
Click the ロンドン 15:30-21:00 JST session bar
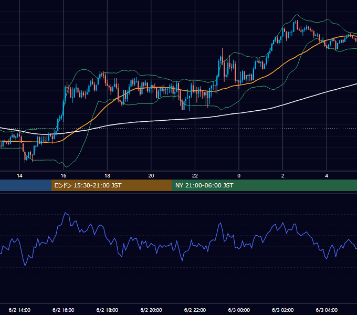point(111,185)
